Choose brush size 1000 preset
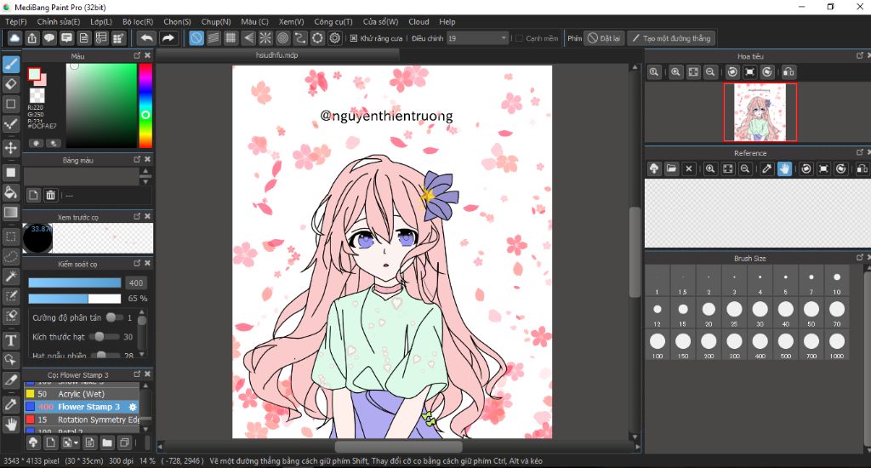Image resolution: width=871 pixels, height=468 pixels. coord(837,345)
